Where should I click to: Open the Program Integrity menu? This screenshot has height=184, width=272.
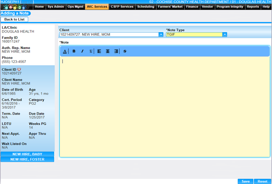point(230,7)
